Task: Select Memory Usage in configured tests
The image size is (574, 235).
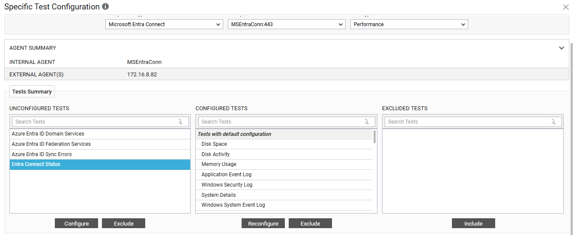Action: 284,164
